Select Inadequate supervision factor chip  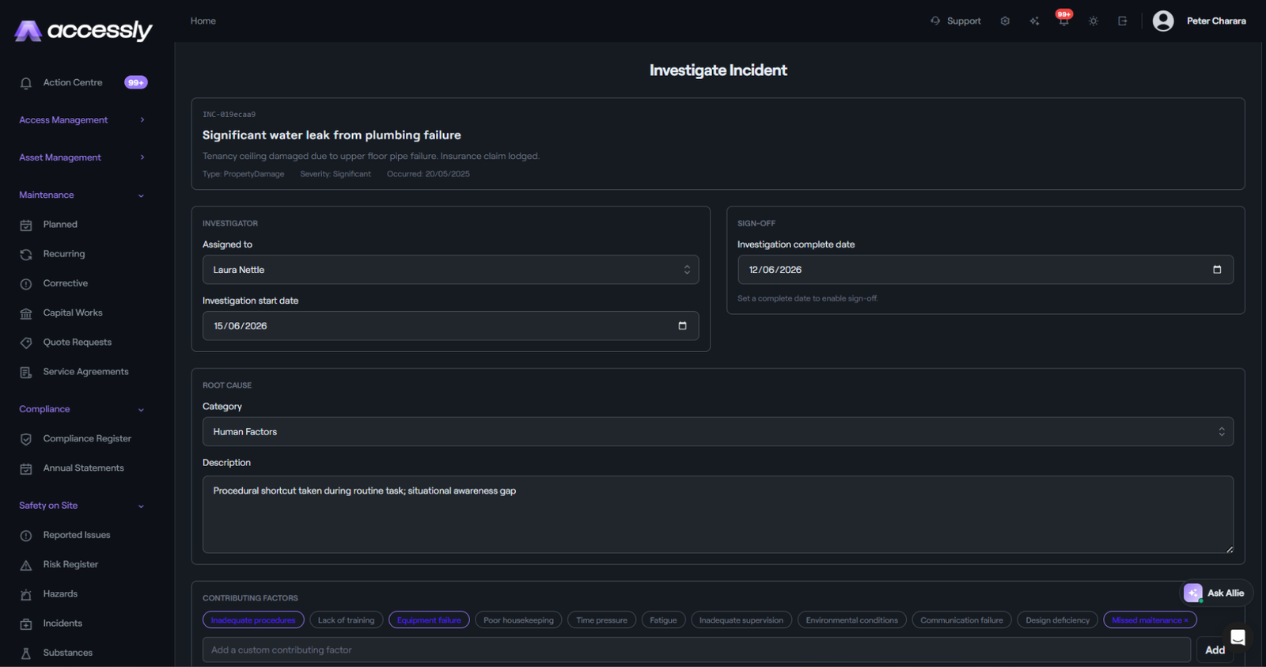click(x=741, y=620)
